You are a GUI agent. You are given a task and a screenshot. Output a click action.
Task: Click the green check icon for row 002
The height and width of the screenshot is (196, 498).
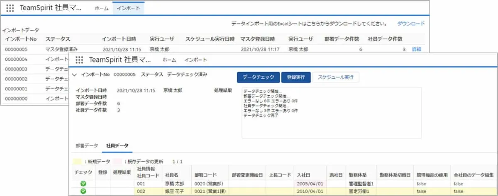83,191
